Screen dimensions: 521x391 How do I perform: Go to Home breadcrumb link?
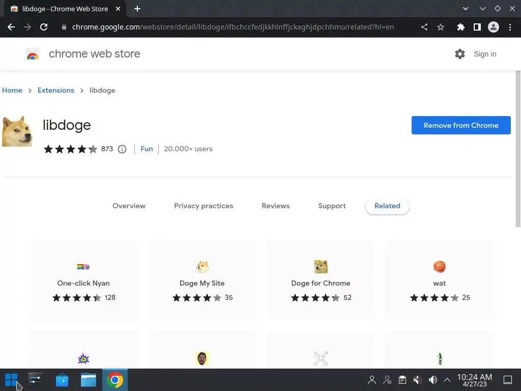(12, 91)
